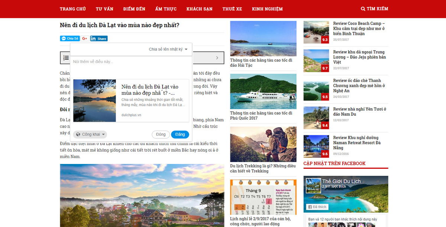Click the date '24/03/2017'
446x227 pixels.
click(x=341, y=96)
